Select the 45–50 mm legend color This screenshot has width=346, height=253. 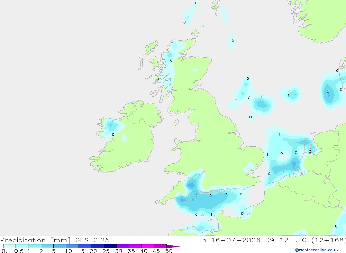pos(160,246)
